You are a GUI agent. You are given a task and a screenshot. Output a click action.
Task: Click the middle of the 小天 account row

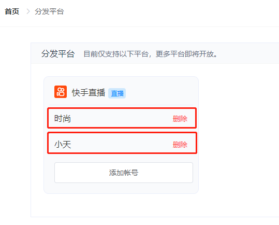pos(122,143)
